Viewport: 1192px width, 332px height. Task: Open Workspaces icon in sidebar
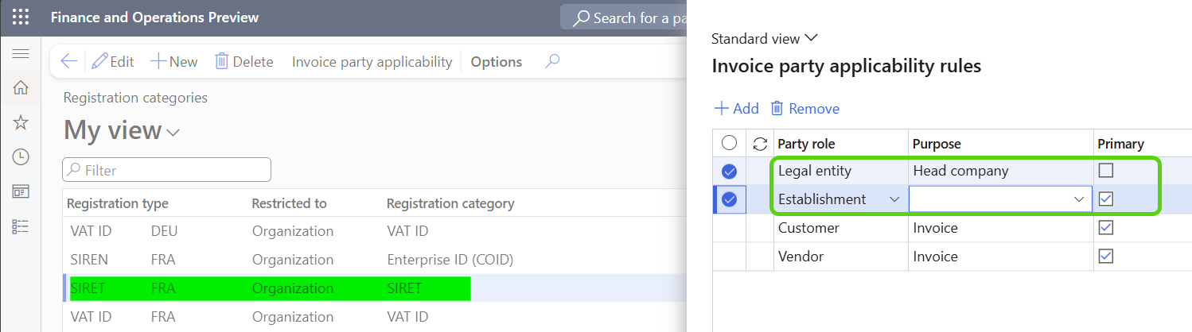tap(21, 191)
